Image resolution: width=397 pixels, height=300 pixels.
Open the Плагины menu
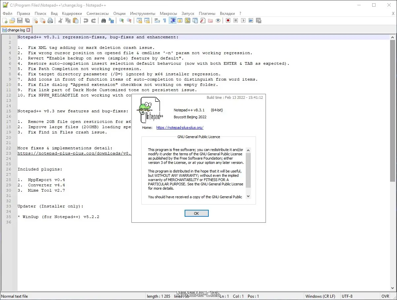coord(207,14)
